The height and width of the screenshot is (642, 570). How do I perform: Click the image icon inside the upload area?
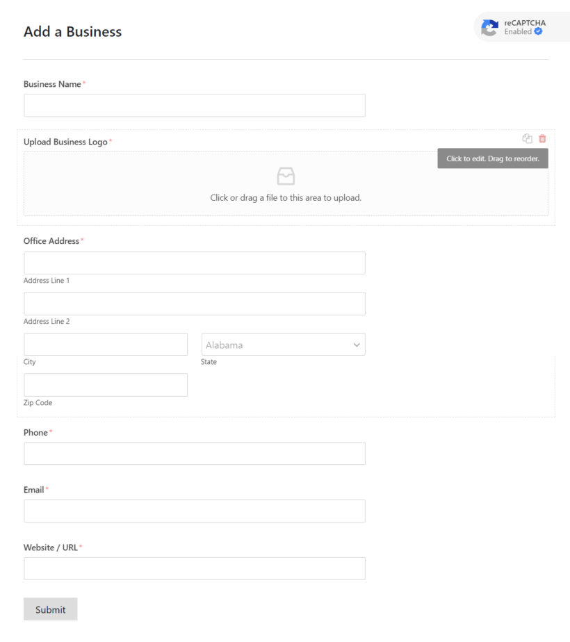[x=285, y=176]
